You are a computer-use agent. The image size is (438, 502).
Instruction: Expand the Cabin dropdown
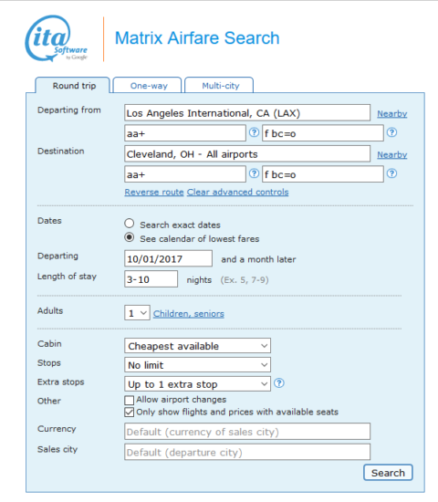point(197,346)
